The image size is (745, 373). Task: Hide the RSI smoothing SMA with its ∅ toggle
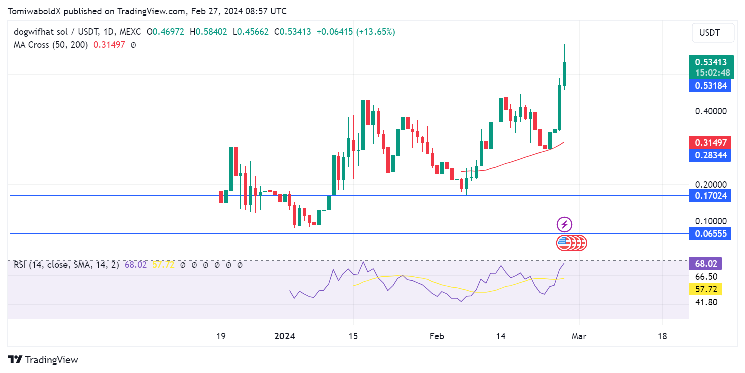click(x=194, y=266)
